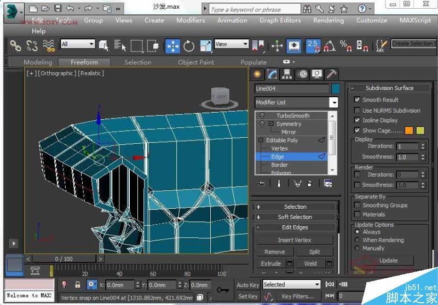Click Edit Named Selection Sets icon
This screenshot has height=305, width=438.
pos(381,46)
